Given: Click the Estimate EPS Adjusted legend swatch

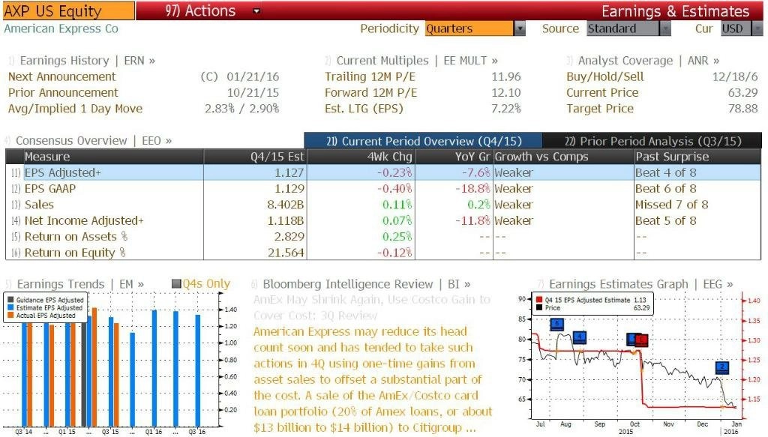Looking at the screenshot, I should click(10, 307).
